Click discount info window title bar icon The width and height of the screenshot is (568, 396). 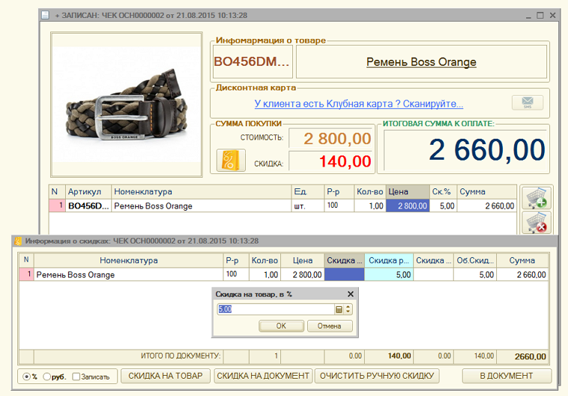pos(18,241)
